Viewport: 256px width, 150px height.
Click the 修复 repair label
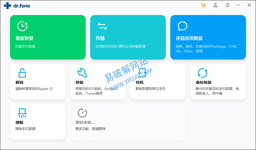click(79, 82)
